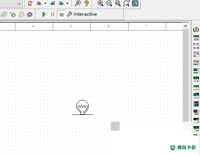Open help with yellow question mark
This screenshot has height=155, width=200.
coord(86,3)
